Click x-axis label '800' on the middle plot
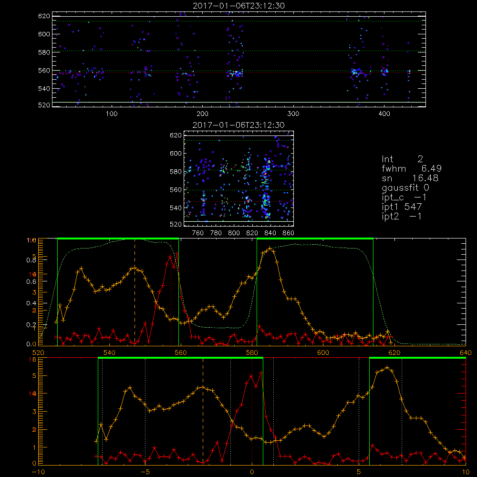 (234, 233)
